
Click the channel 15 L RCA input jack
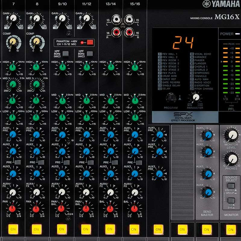pos(129,20)
